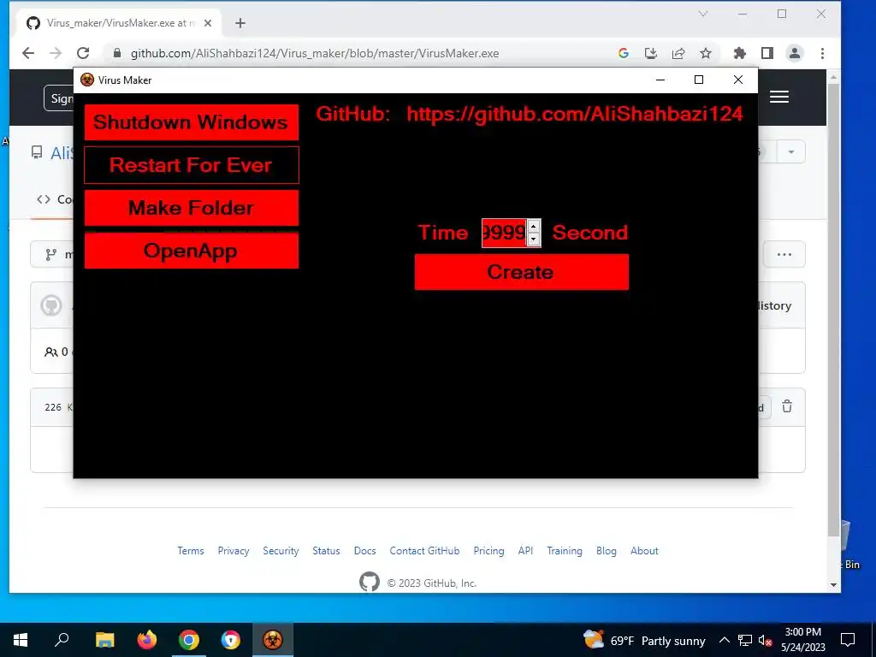Choose the Make Folder button
The height and width of the screenshot is (657, 876).
tap(191, 208)
